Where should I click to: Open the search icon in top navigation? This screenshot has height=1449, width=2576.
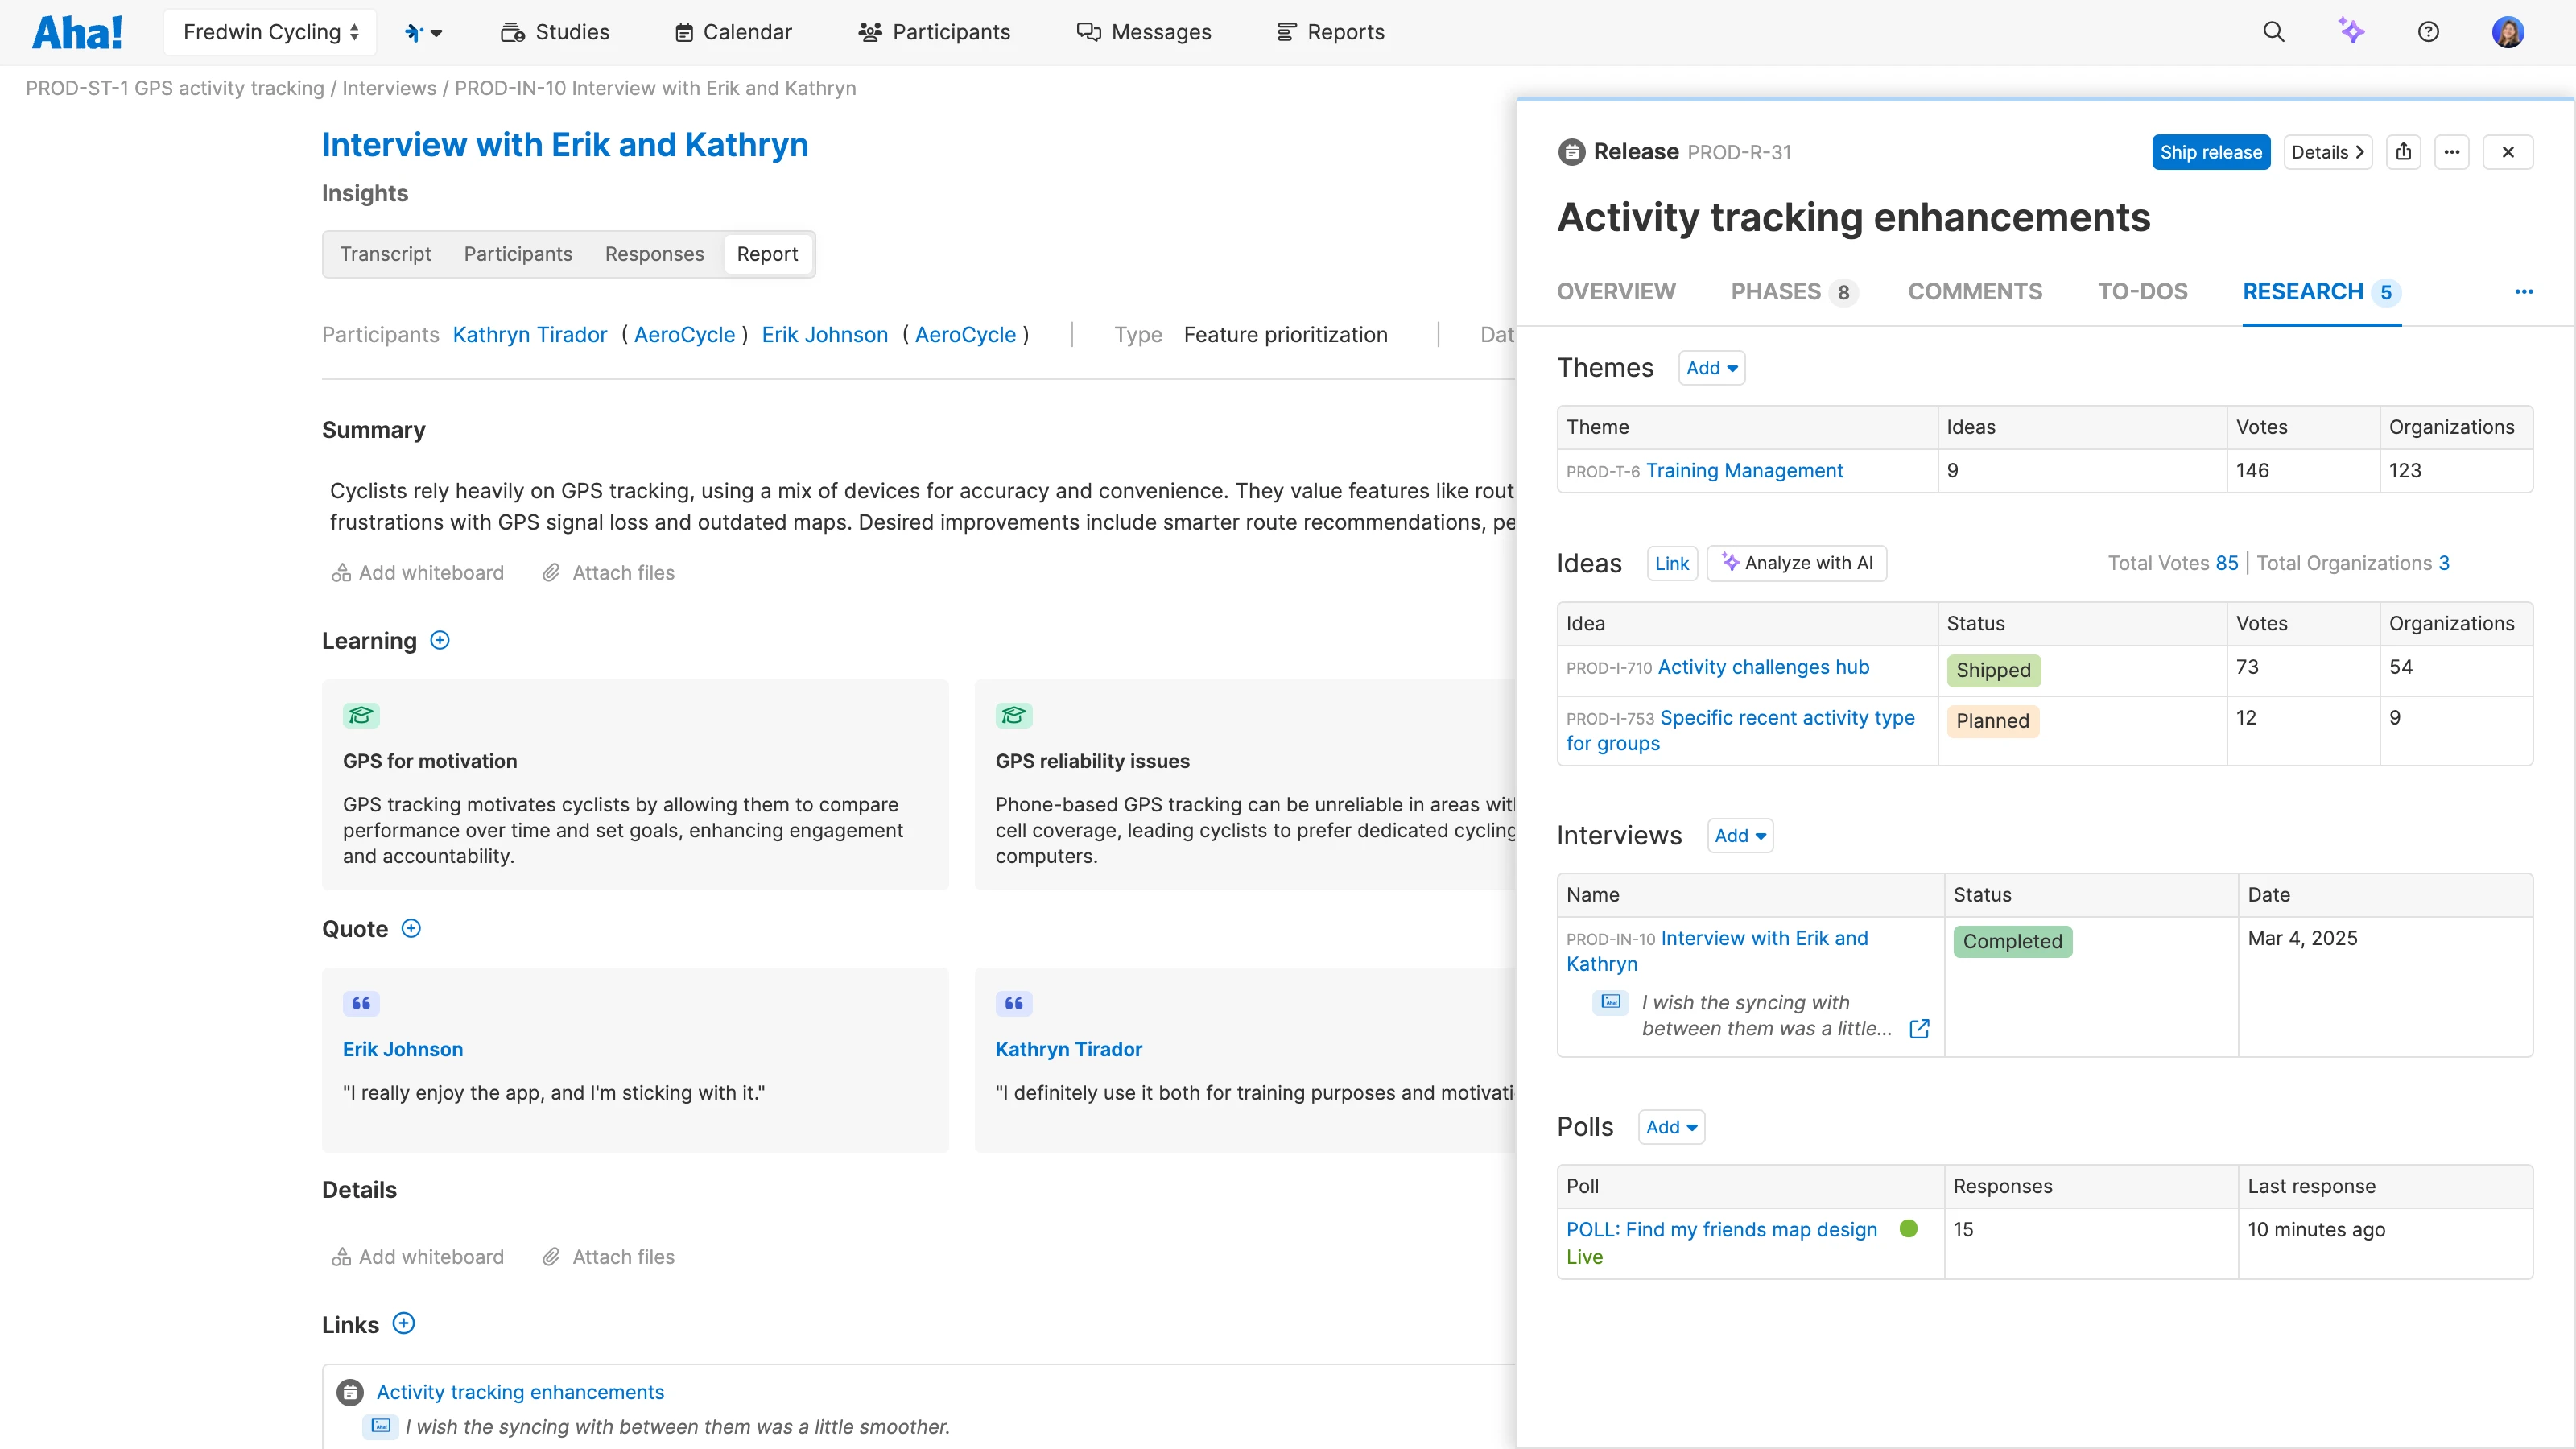pyautogui.click(x=2273, y=31)
